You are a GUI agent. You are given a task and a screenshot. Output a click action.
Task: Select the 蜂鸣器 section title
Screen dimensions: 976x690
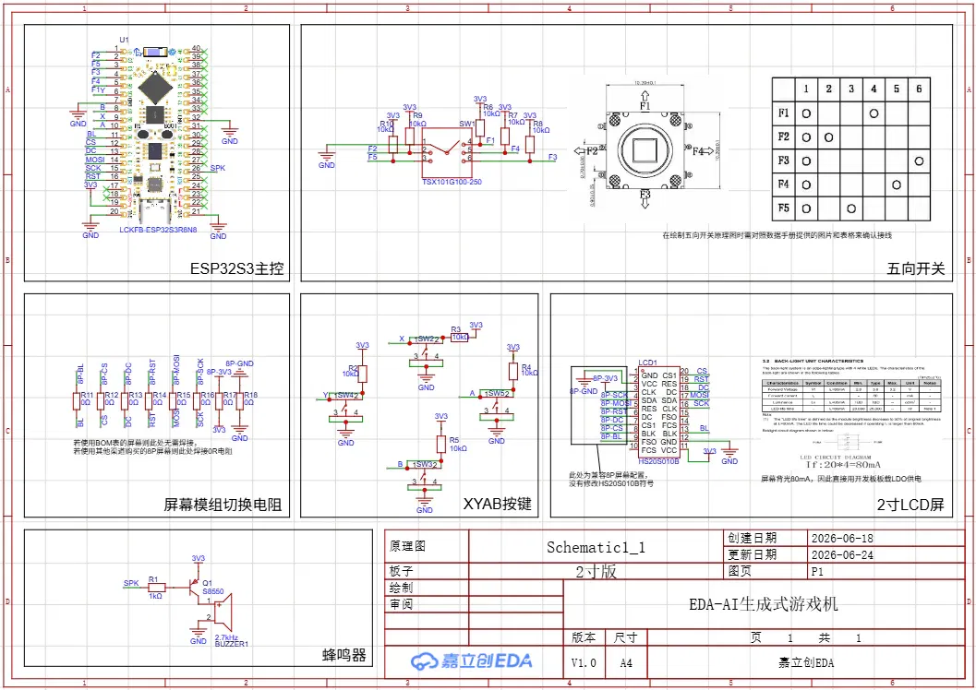point(343,655)
